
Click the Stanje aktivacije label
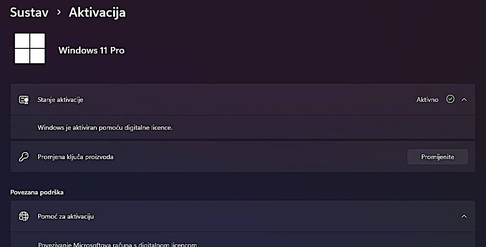pyautogui.click(x=61, y=100)
